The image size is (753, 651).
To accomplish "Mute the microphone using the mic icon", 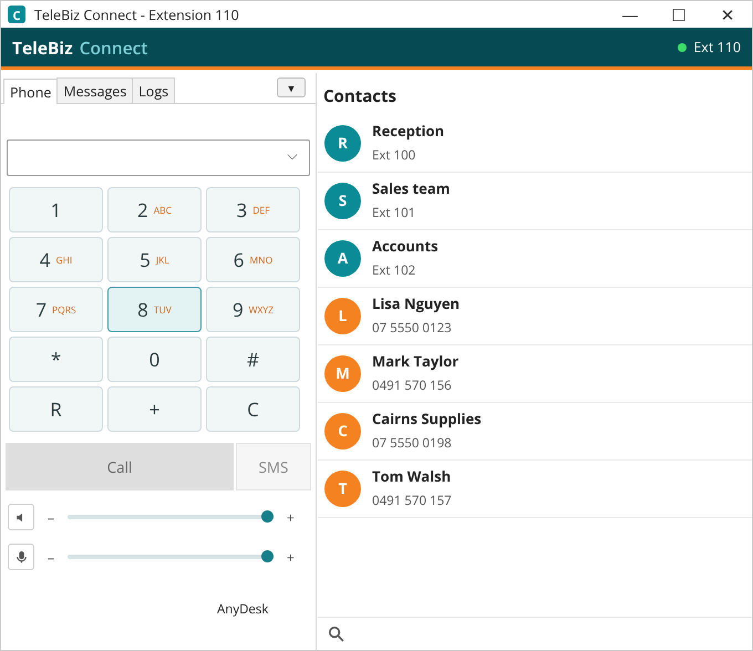I will (x=21, y=557).
